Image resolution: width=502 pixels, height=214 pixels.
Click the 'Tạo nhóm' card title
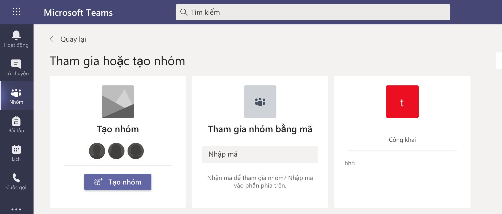118,129
